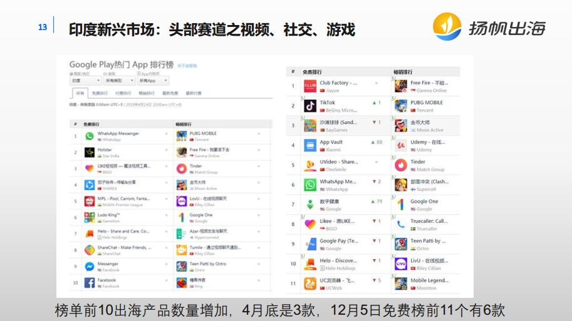Click the TikTok app icon

click(310, 106)
